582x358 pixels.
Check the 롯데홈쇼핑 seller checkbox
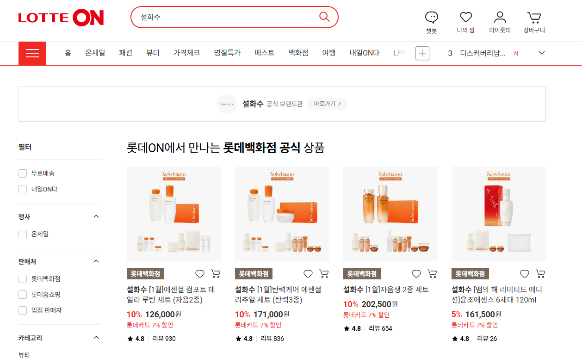[x=23, y=295]
